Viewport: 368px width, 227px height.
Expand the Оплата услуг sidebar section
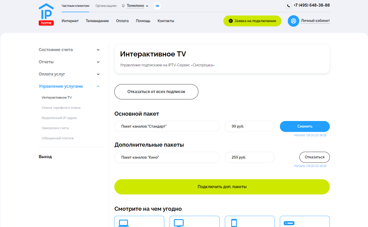pyautogui.click(x=69, y=74)
